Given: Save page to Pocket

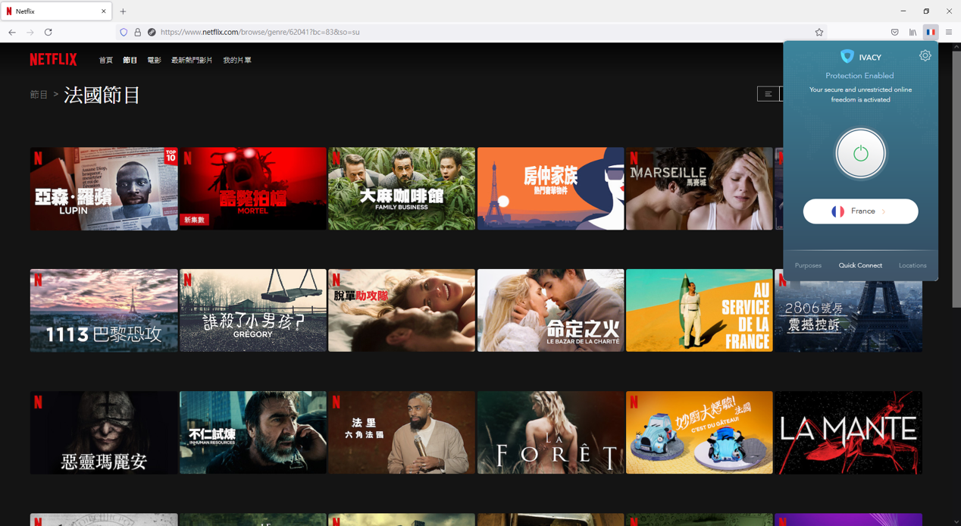Looking at the screenshot, I should pyautogui.click(x=895, y=33).
